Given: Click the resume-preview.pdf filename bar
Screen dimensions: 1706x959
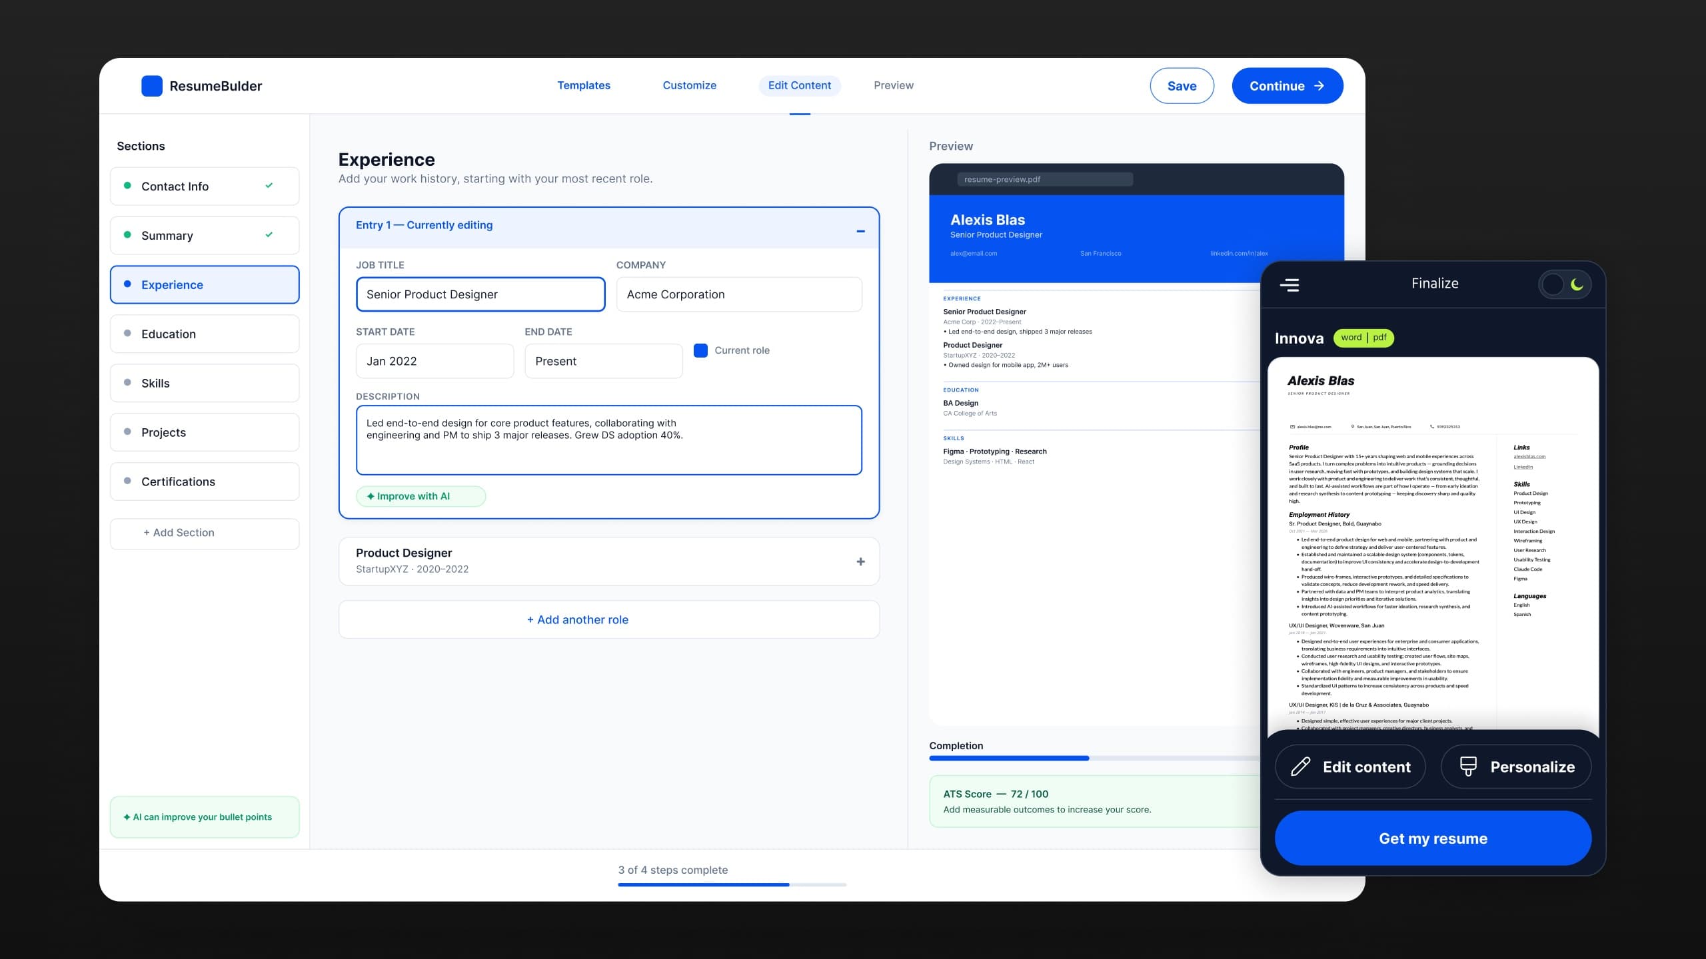Looking at the screenshot, I should pyautogui.click(x=1045, y=179).
